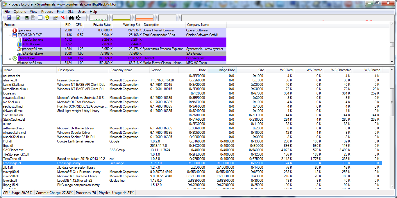
Task: Click the Show Process Tree icon
Action: pyautogui.click(x=33, y=18)
